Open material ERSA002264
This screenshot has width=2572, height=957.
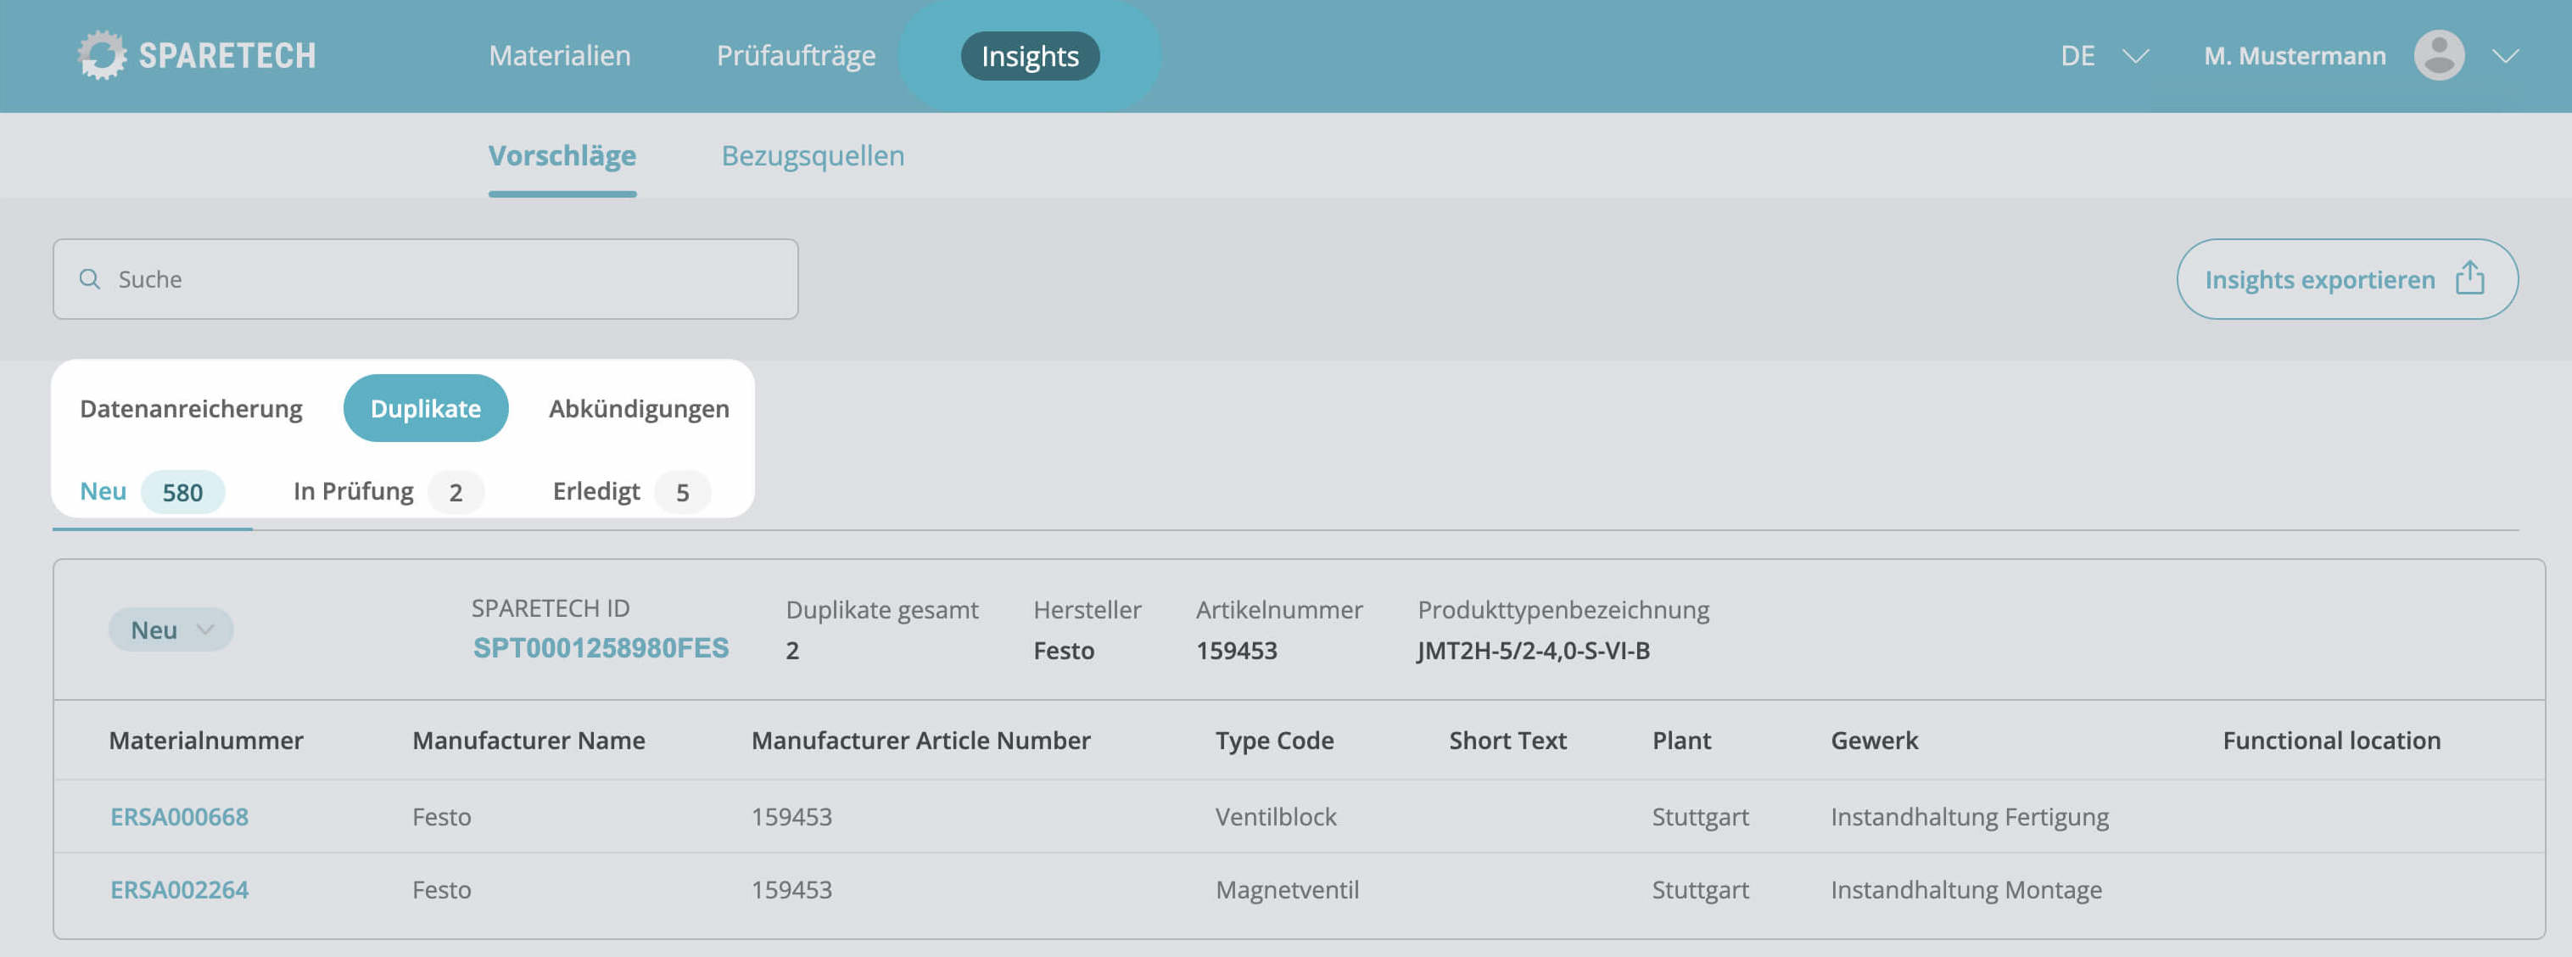point(179,889)
